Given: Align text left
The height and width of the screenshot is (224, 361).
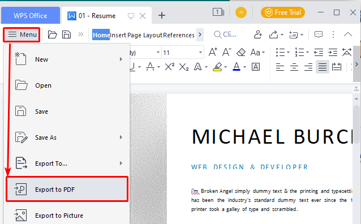Looking at the screenshot, I should (280, 67).
